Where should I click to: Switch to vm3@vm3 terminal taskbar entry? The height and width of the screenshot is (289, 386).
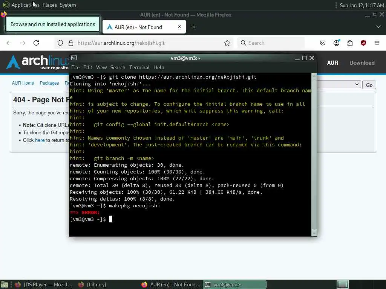[234, 284]
